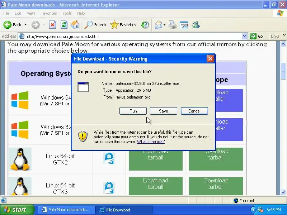Click the 'Linux 64-bit GTK3' row label

tap(60, 188)
